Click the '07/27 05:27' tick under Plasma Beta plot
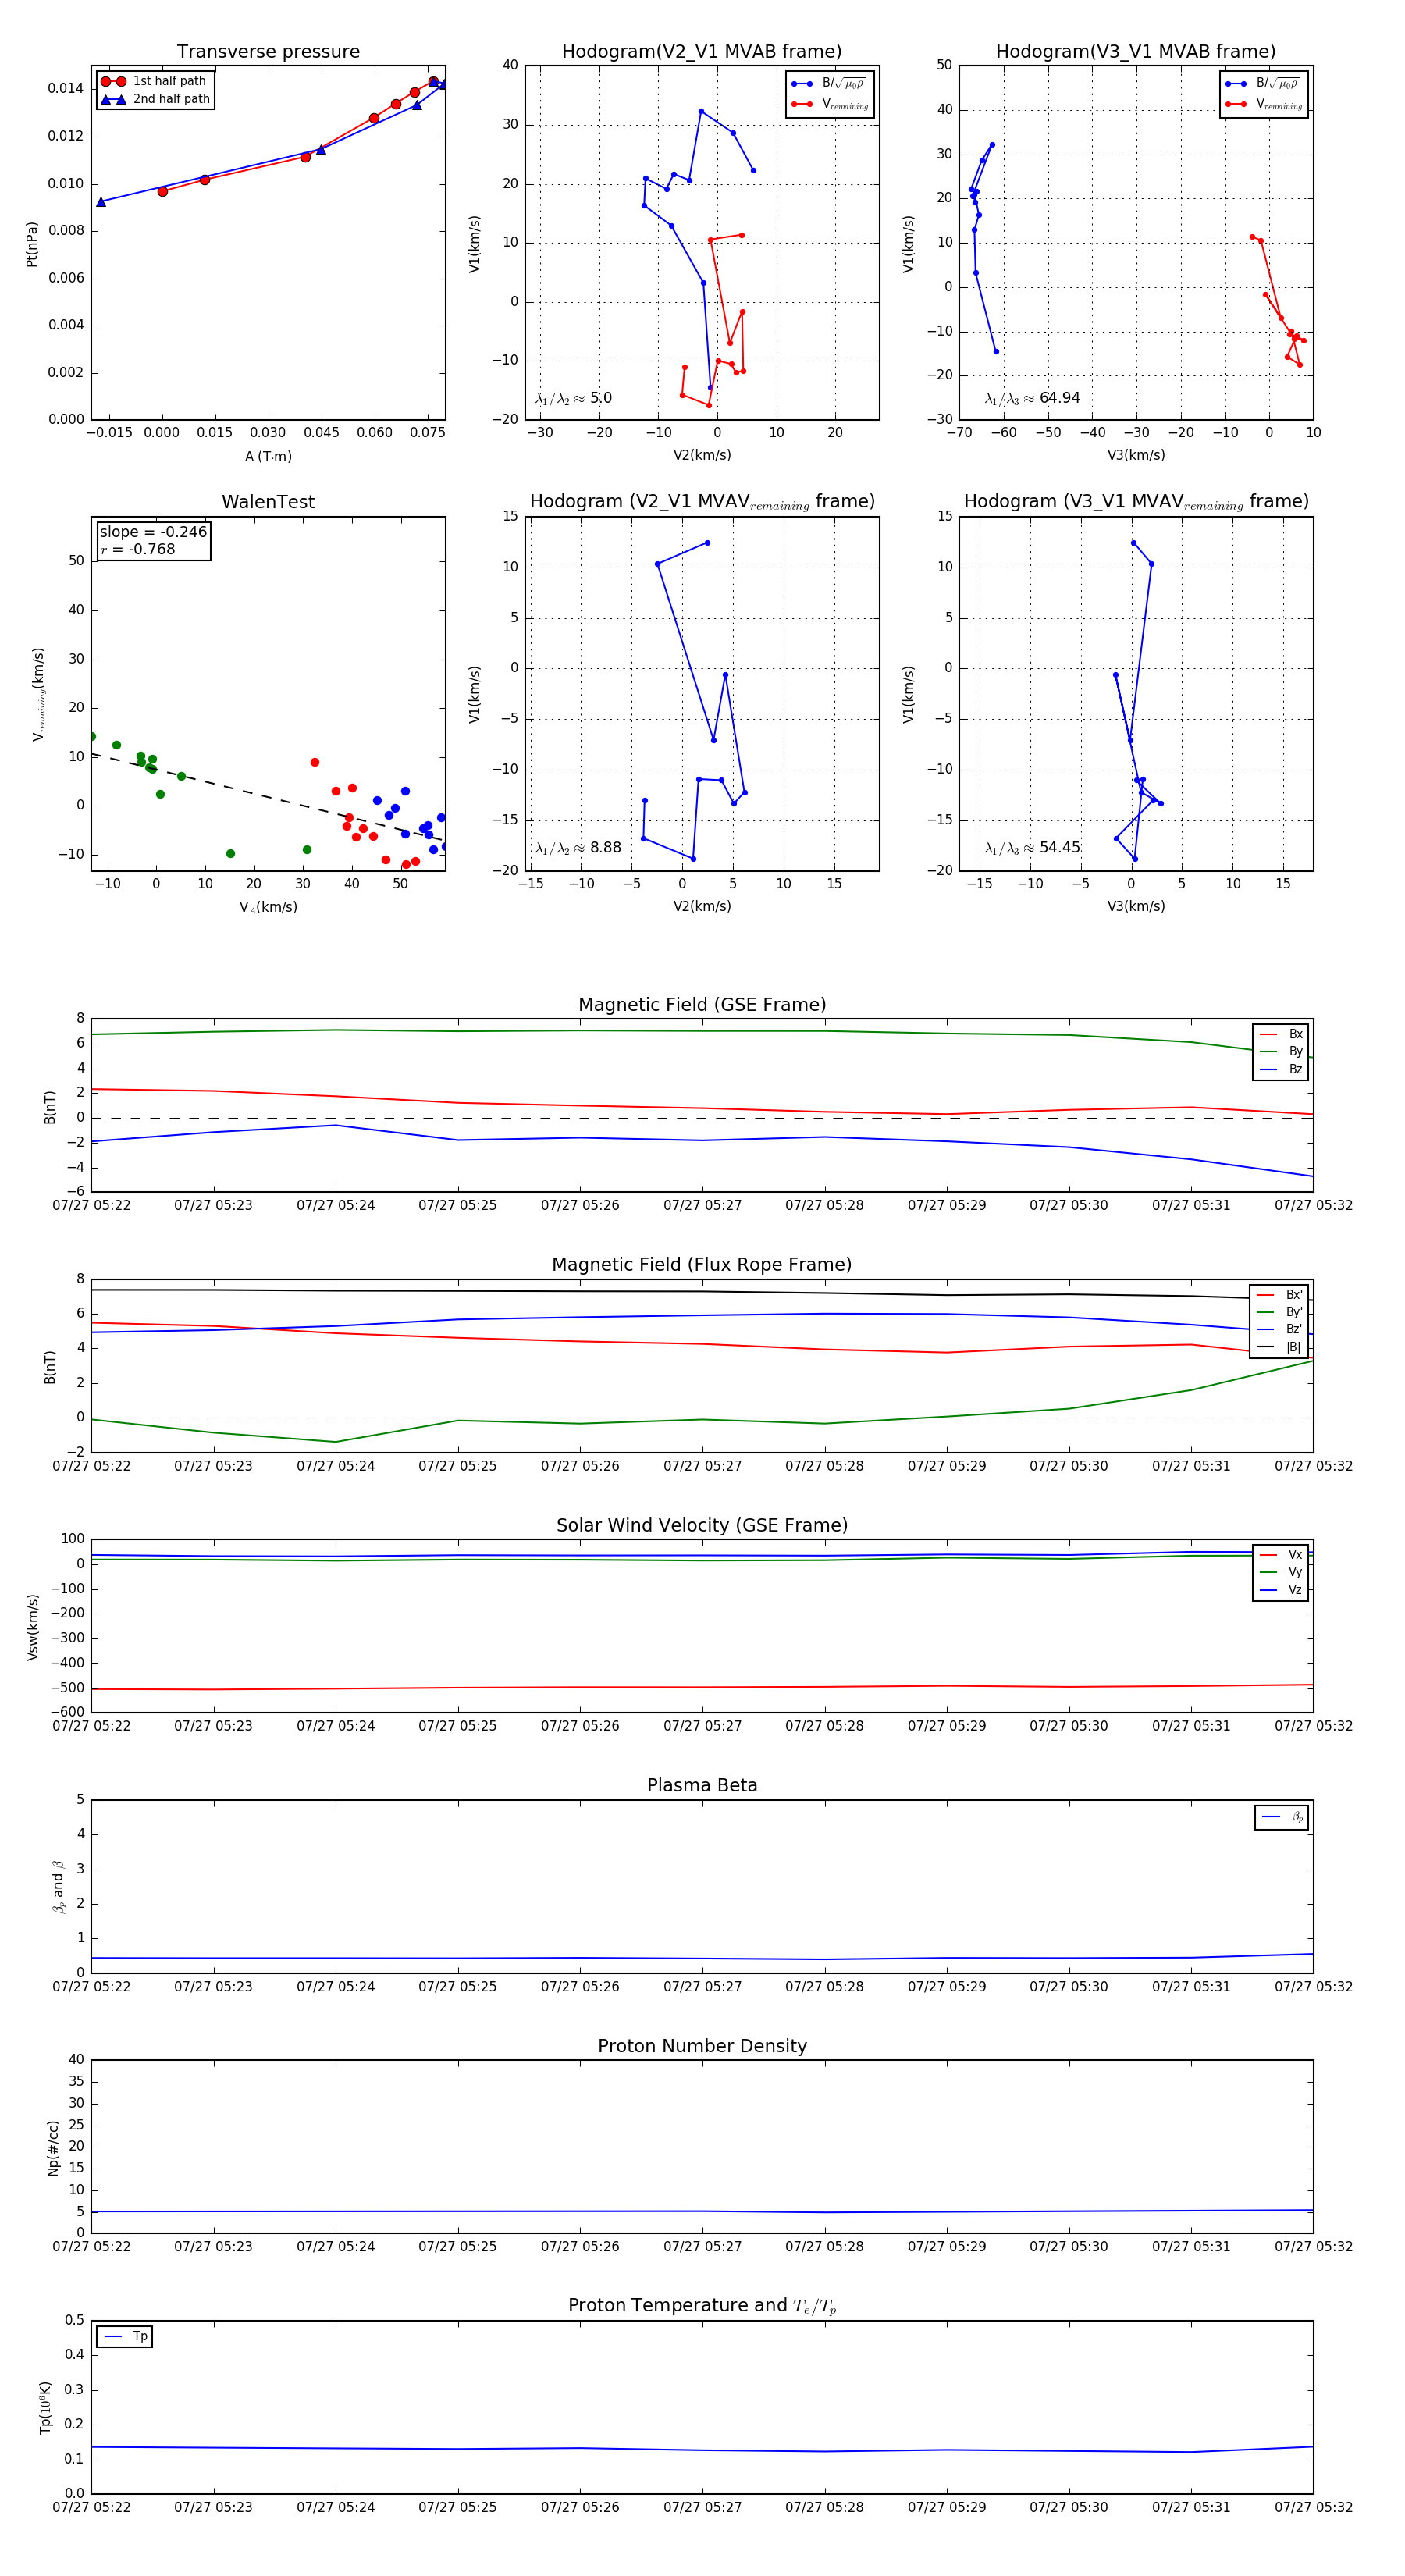The image size is (1405, 2576). [702, 1986]
